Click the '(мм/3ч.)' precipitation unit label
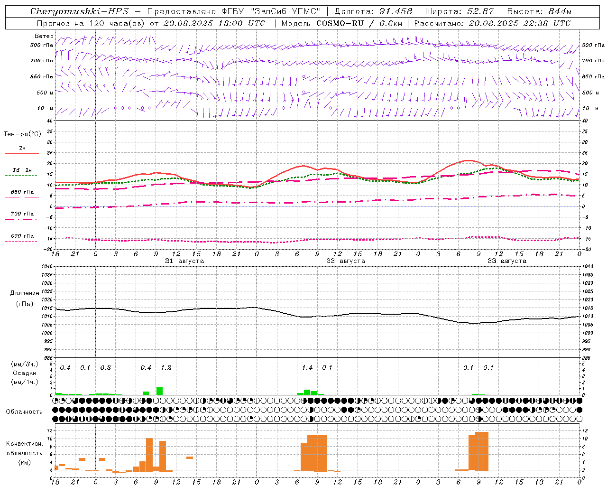The height and width of the screenshot is (486, 607). pos(25,364)
